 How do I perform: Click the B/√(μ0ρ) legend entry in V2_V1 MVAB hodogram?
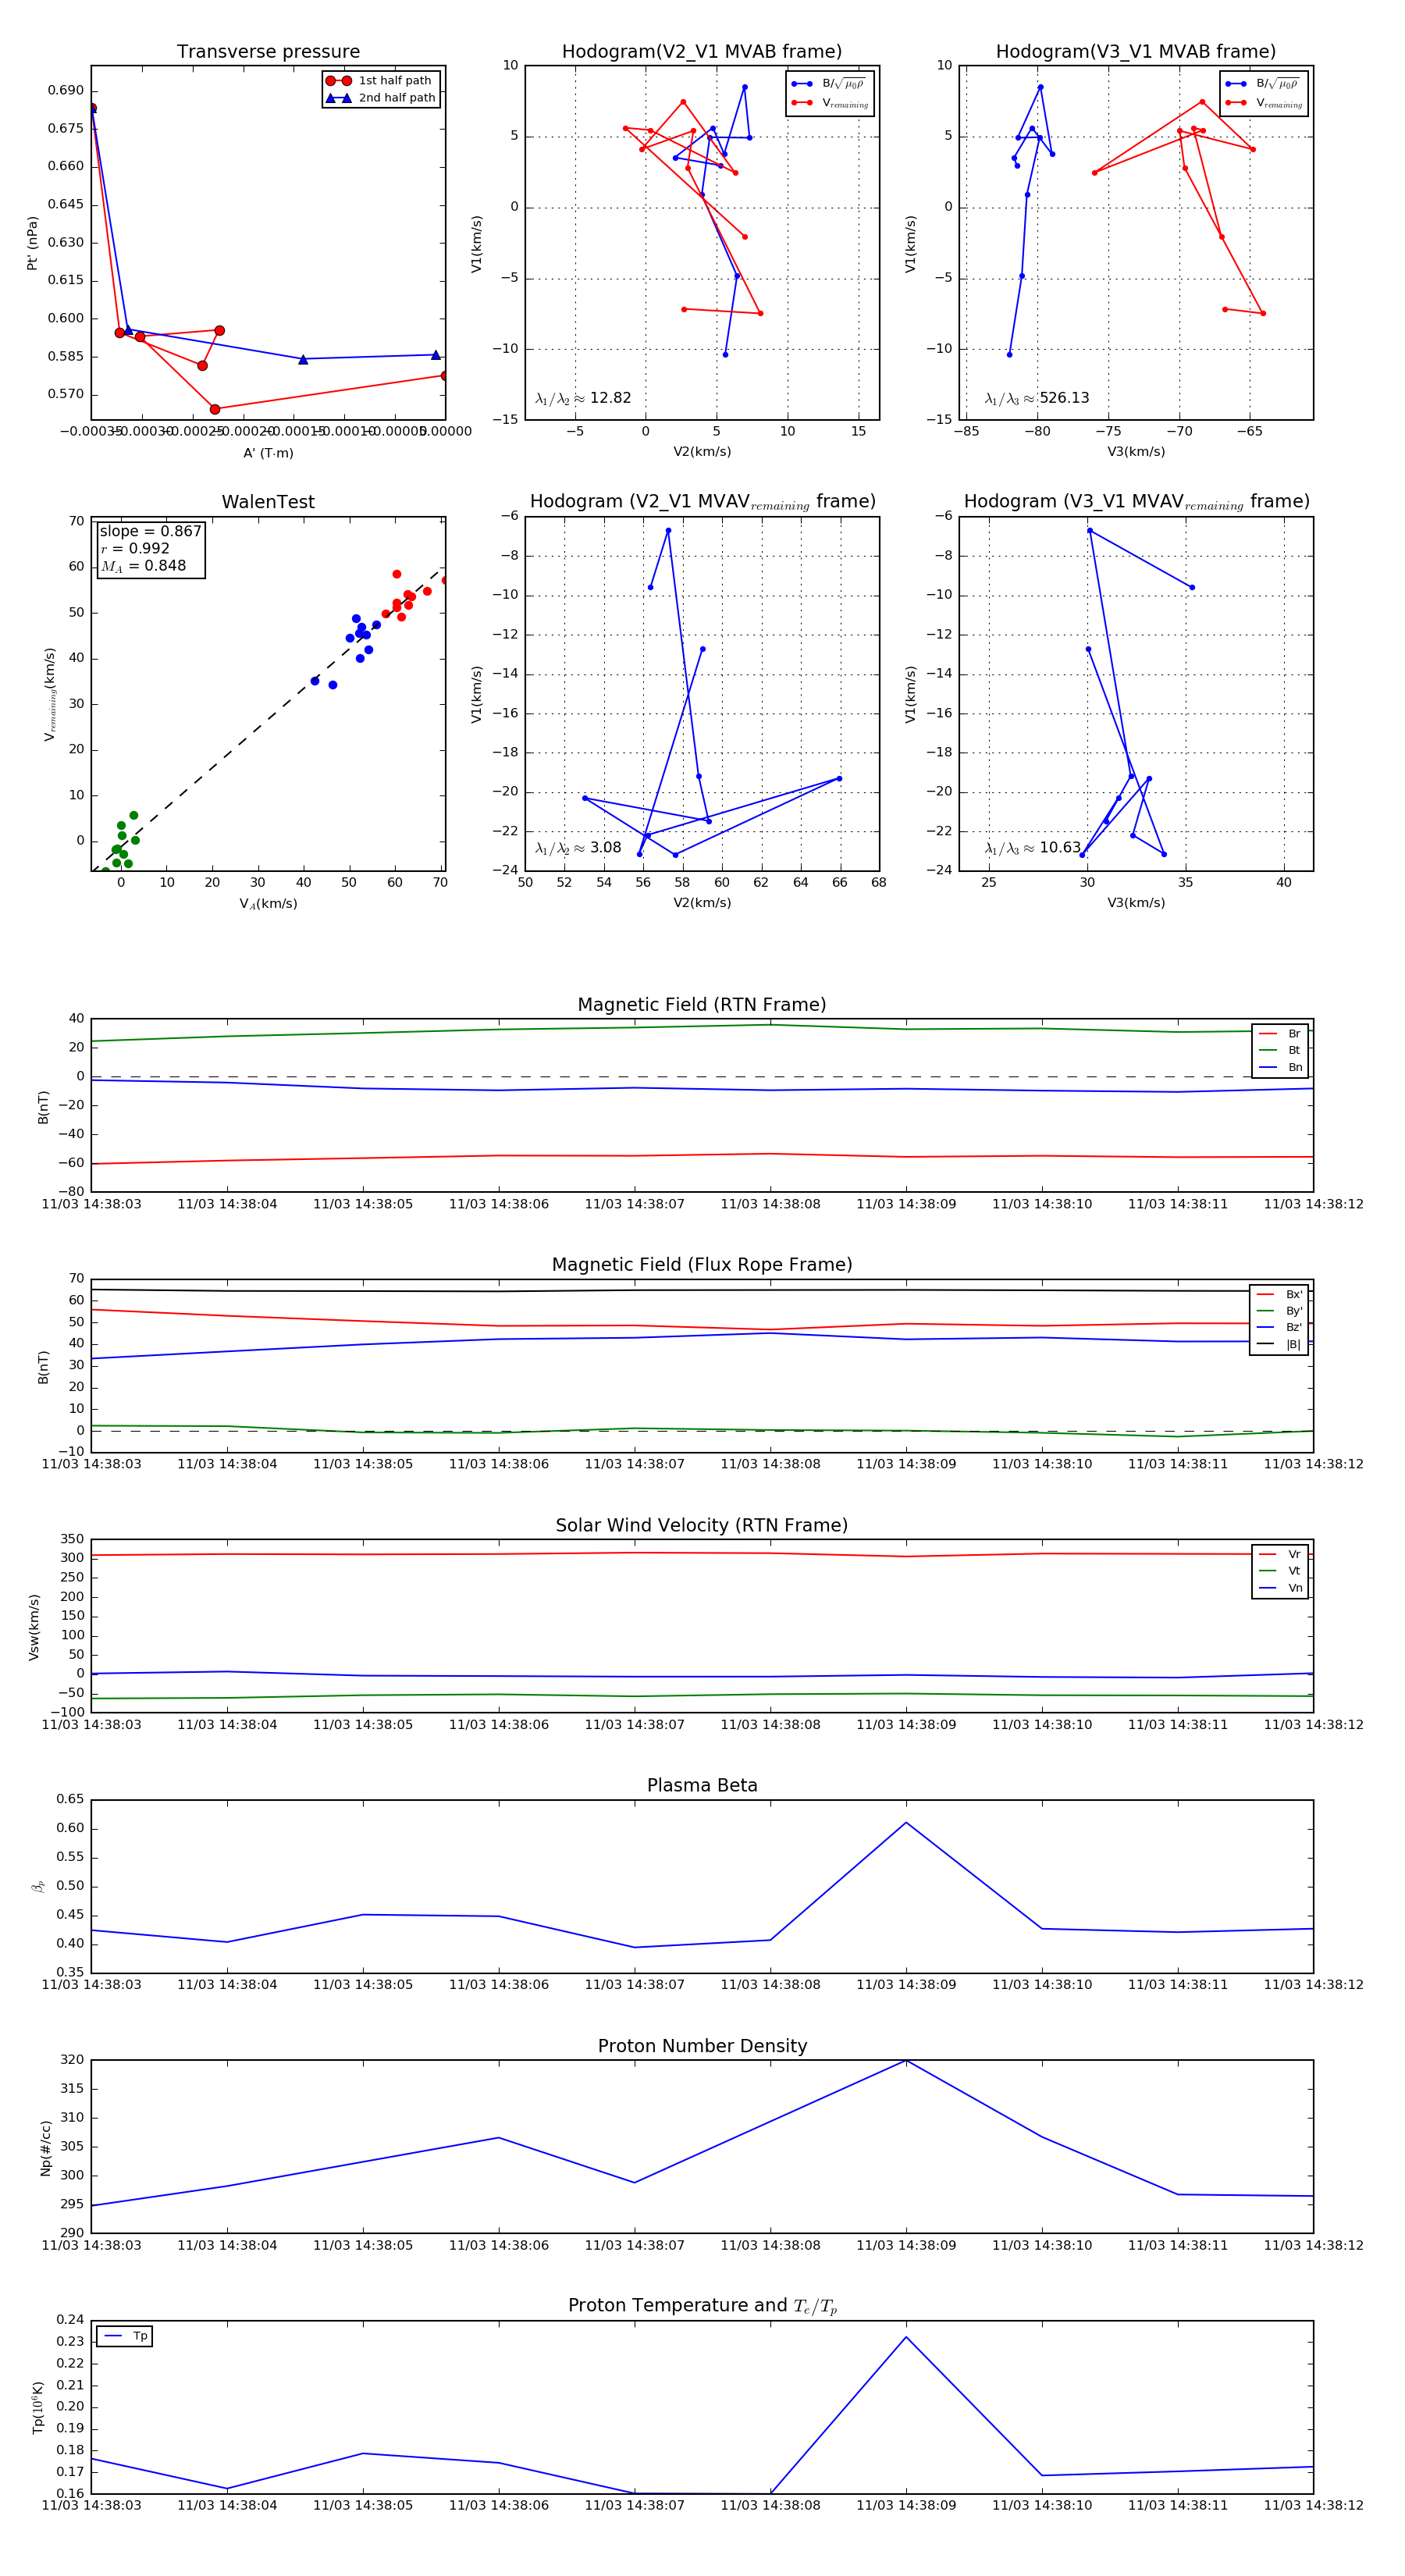pyautogui.click(x=828, y=84)
